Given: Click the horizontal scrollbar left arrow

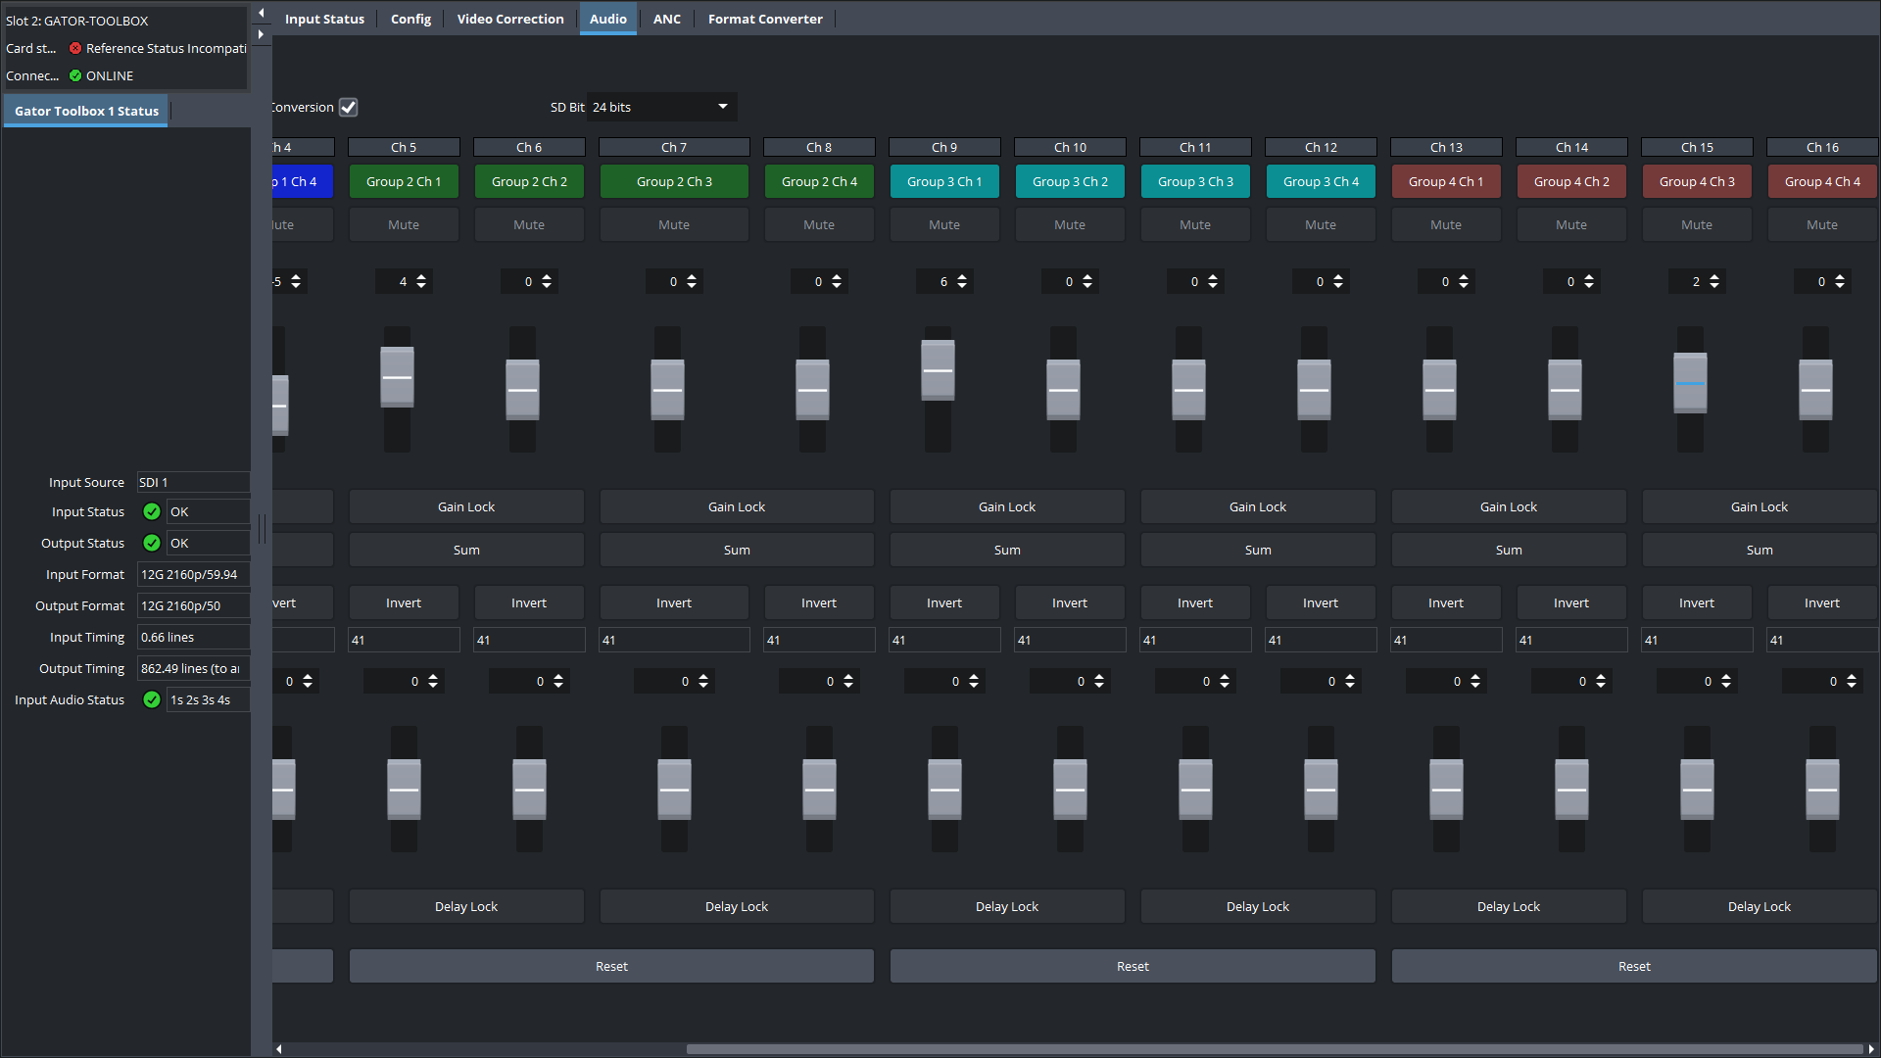Looking at the screenshot, I should [279, 1049].
